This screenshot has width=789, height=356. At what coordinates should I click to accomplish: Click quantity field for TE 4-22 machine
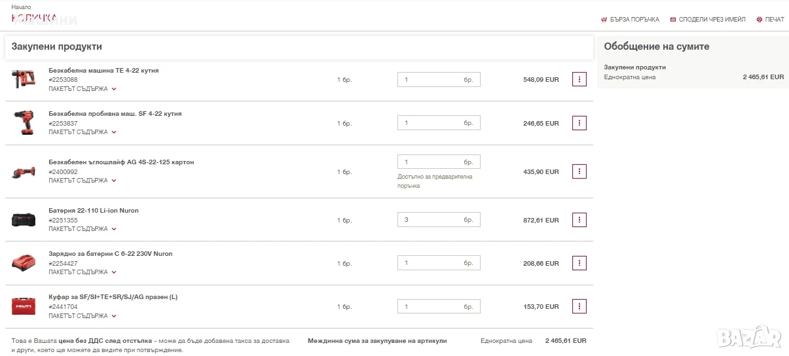click(439, 80)
